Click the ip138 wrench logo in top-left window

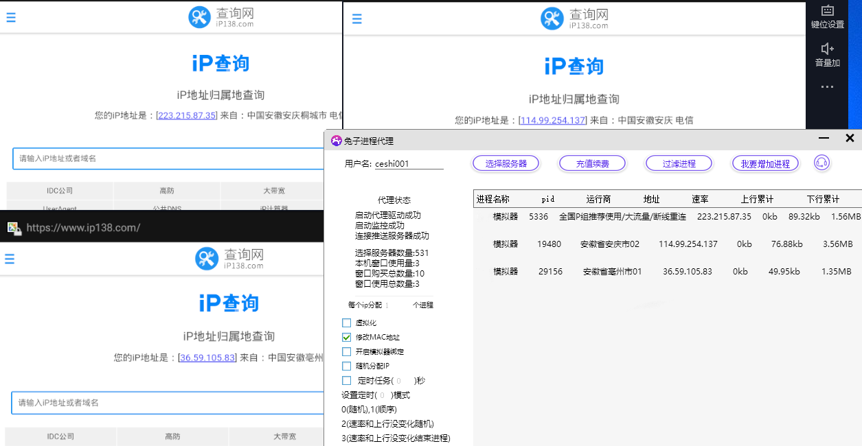tap(199, 17)
